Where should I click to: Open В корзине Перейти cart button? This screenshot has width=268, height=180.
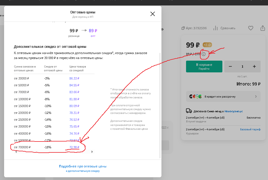point(204,66)
